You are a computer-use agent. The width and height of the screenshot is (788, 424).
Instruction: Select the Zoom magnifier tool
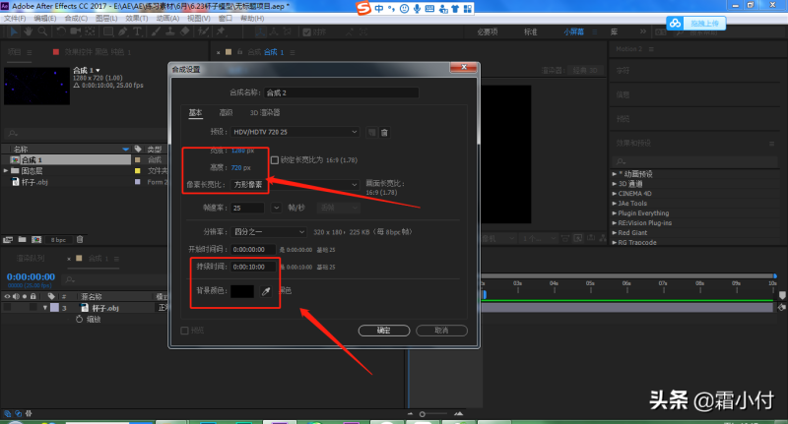pos(42,31)
